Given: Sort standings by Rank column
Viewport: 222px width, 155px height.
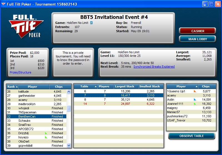Looking at the screenshot, I should [x=13, y=87].
